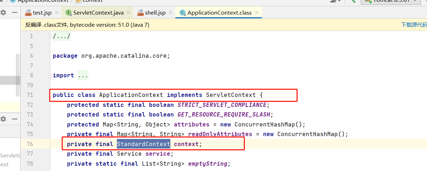Hide the upper tool window with minus icon
This screenshot has height=171, width=427.
(x=15, y=12)
